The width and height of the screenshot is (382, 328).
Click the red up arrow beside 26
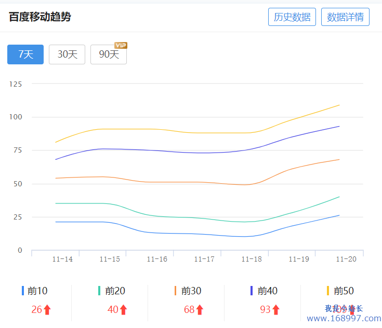[47, 310]
